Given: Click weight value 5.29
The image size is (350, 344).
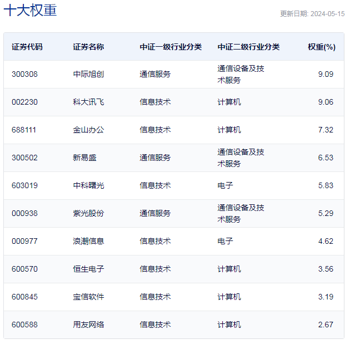Looking at the screenshot, I should point(326,213).
